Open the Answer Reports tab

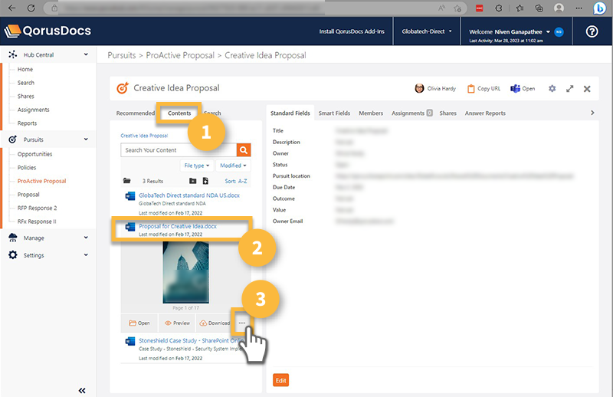(485, 113)
